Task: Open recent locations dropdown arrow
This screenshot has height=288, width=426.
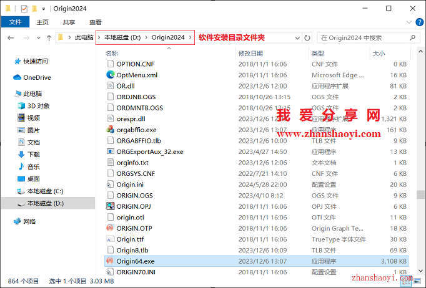Action: point(39,38)
